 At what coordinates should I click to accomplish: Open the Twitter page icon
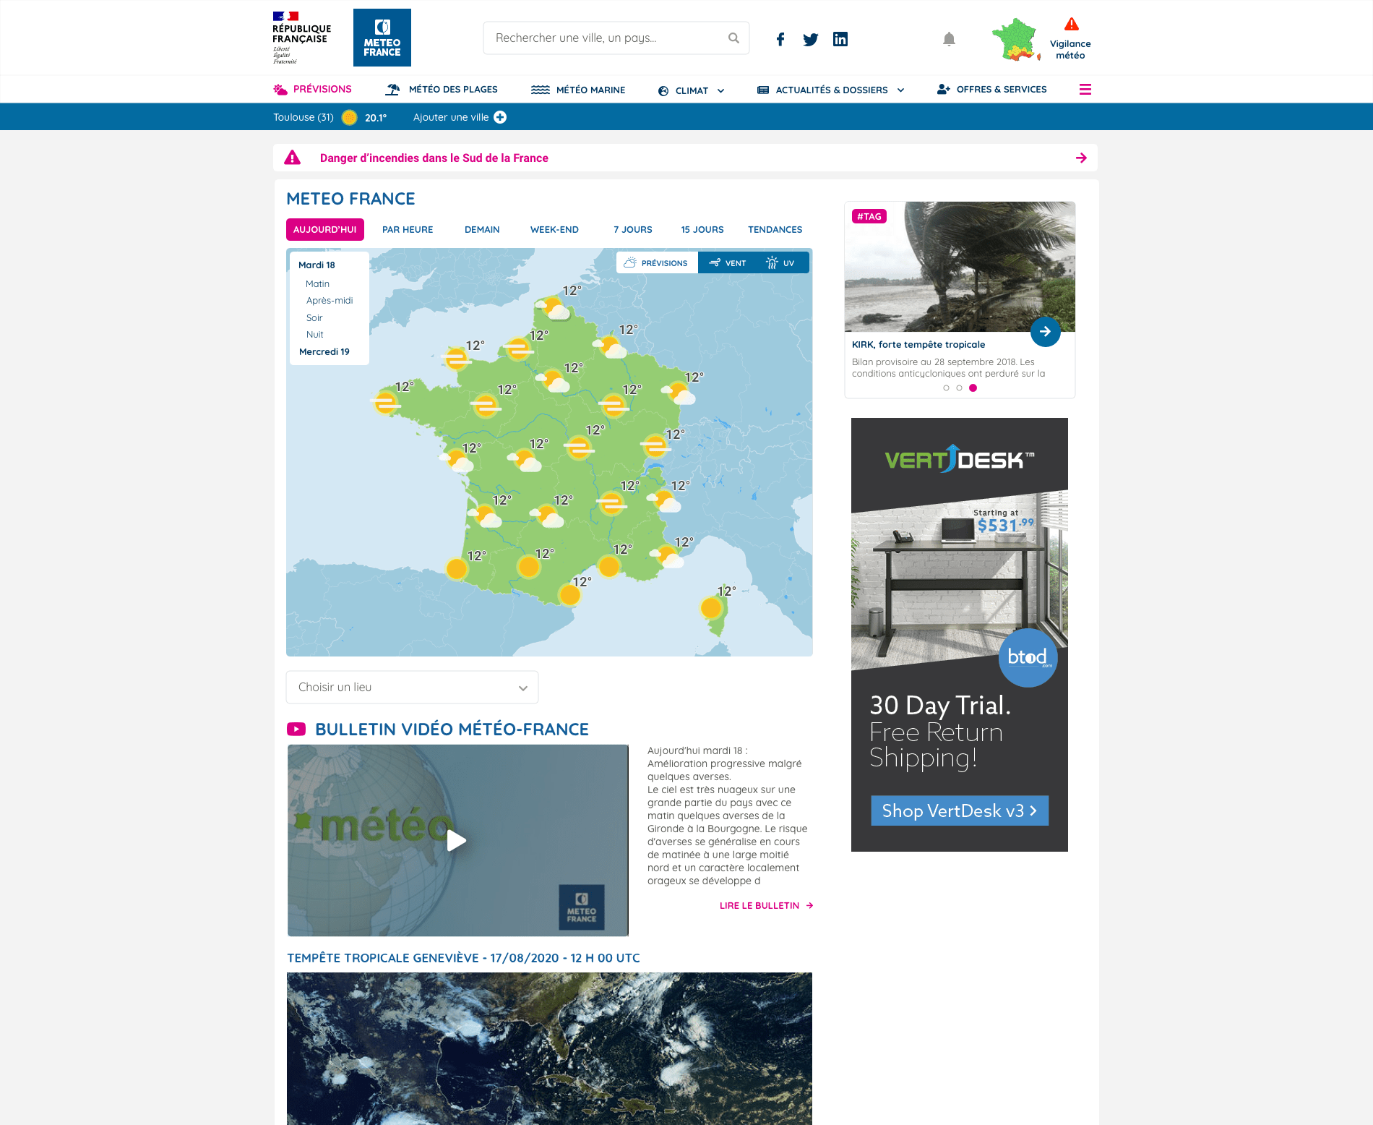811,39
